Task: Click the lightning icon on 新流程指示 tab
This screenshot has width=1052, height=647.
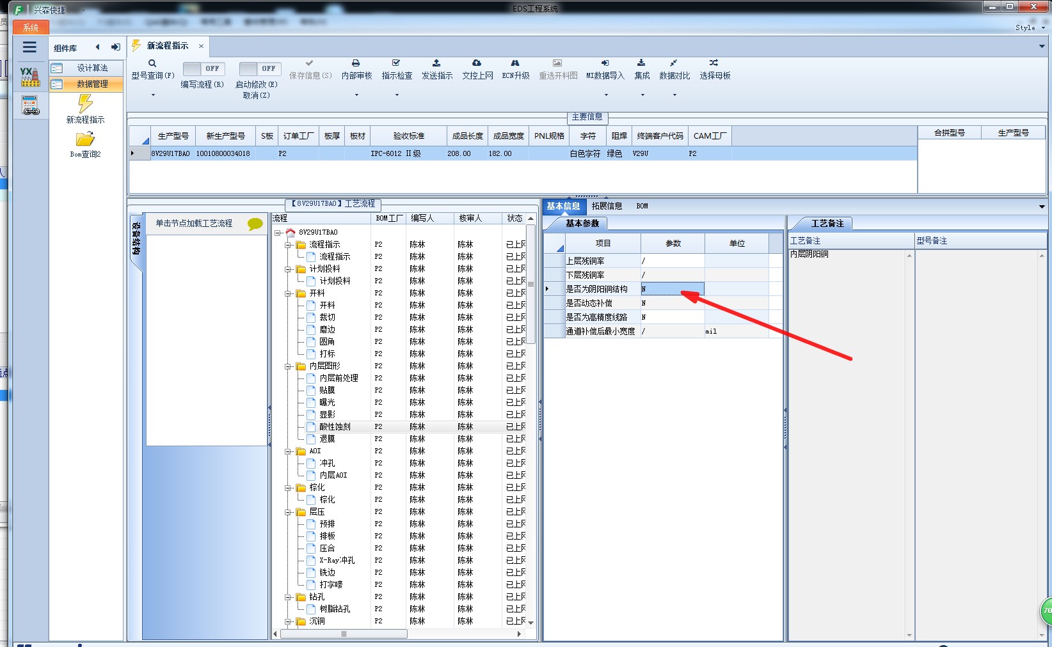Action: [136, 45]
